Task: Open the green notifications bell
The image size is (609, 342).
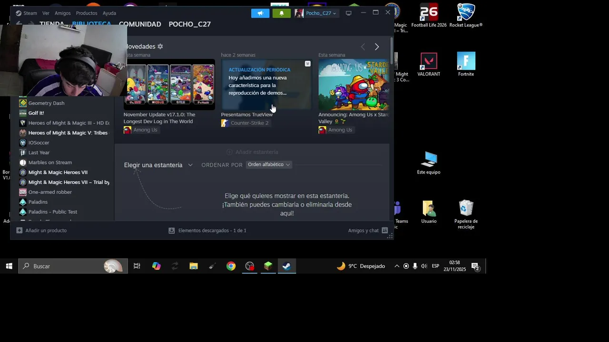Action: [282, 13]
